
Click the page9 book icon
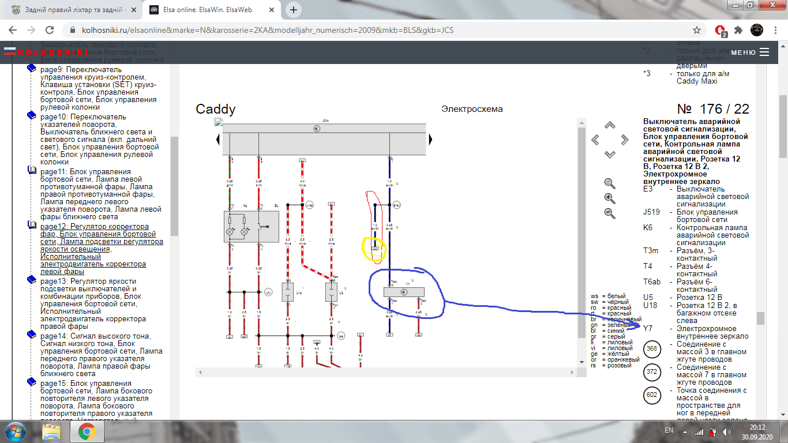(32, 69)
